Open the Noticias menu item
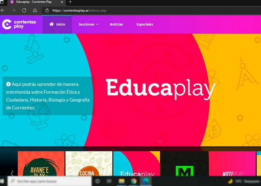Viewport: 261px width, 186px height. coord(116,24)
